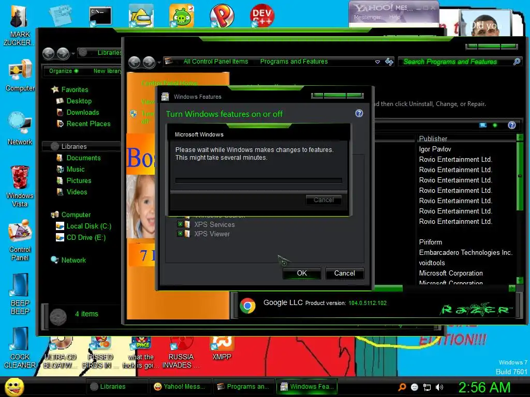Click the Search Programs and Features field
The width and height of the screenshot is (530, 397).
click(x=456, y=62)
